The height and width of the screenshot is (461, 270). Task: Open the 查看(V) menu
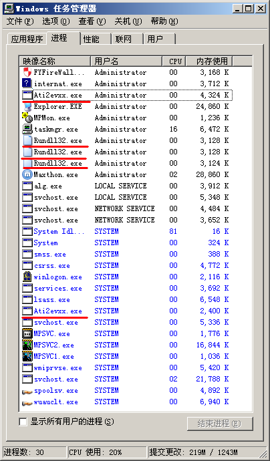(x=92, y=21)
